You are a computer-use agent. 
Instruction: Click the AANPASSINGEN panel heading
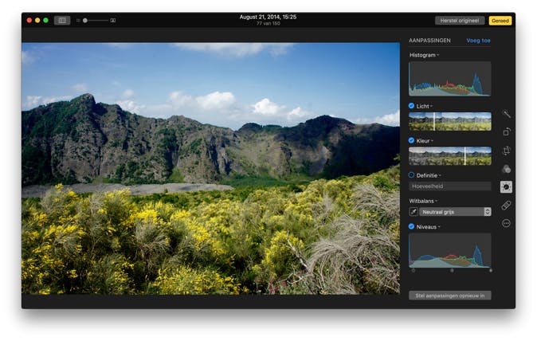coord(429,41)
